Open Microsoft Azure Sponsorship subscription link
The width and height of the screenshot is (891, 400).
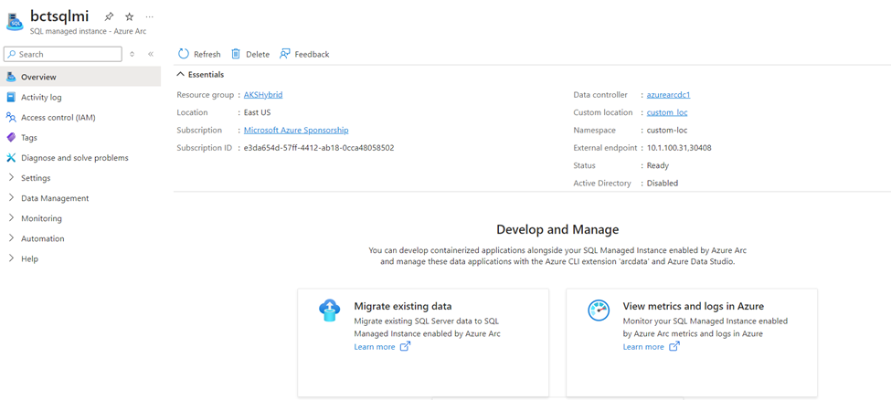coord(296,130)
